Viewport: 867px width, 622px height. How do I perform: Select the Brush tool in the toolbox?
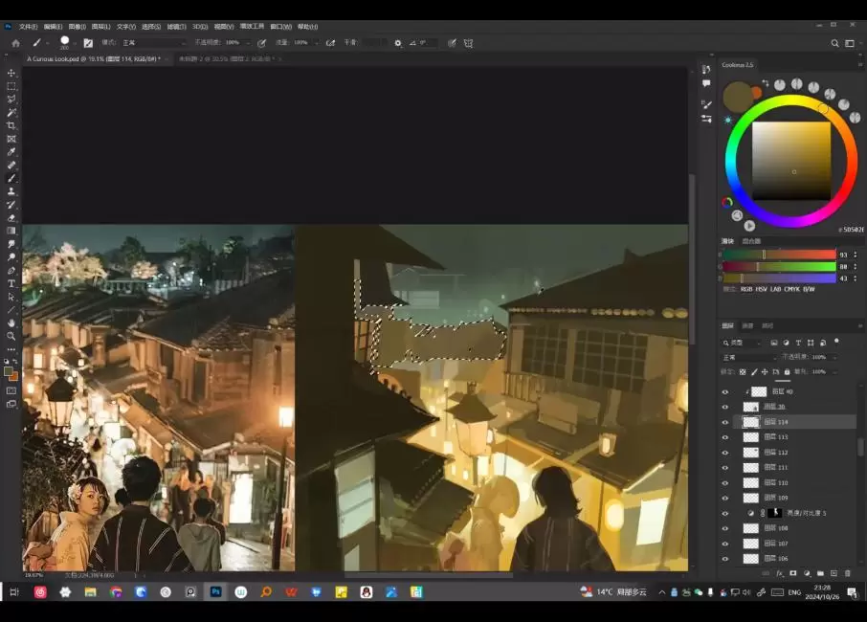click(11, 178)
